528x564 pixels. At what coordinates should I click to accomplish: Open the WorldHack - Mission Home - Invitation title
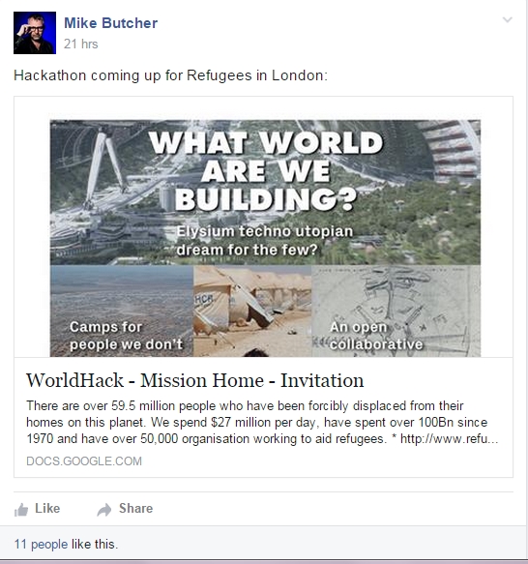pos(195,380)
